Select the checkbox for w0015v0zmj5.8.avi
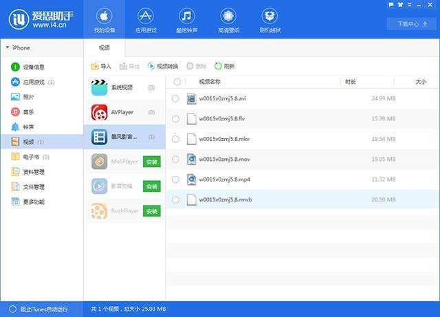 [175, 98]
